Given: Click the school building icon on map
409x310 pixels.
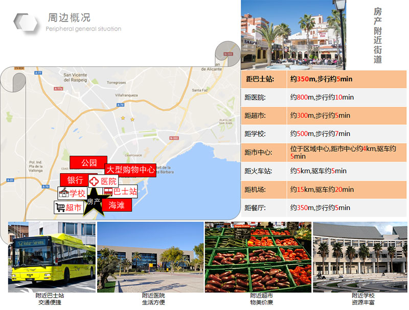Looking at the screenshot, I should (x=63, y=194).
